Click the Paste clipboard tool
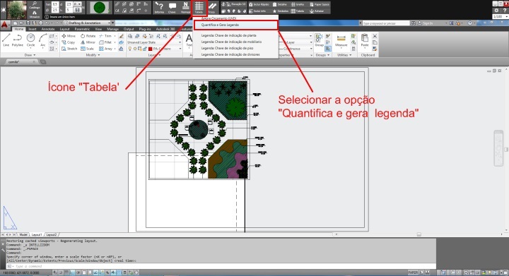 [365, 40]
